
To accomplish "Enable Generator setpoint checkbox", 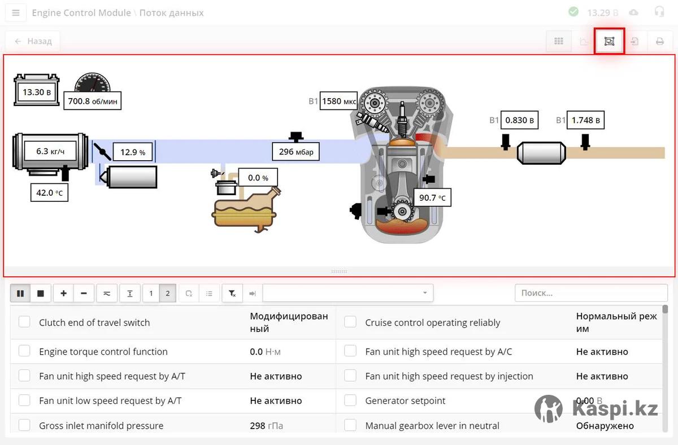I will pyautogui.click(x=350, y=400).
